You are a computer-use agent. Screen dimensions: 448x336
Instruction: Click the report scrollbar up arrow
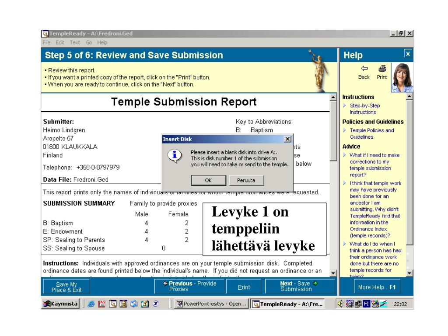[x=333, y=97]
